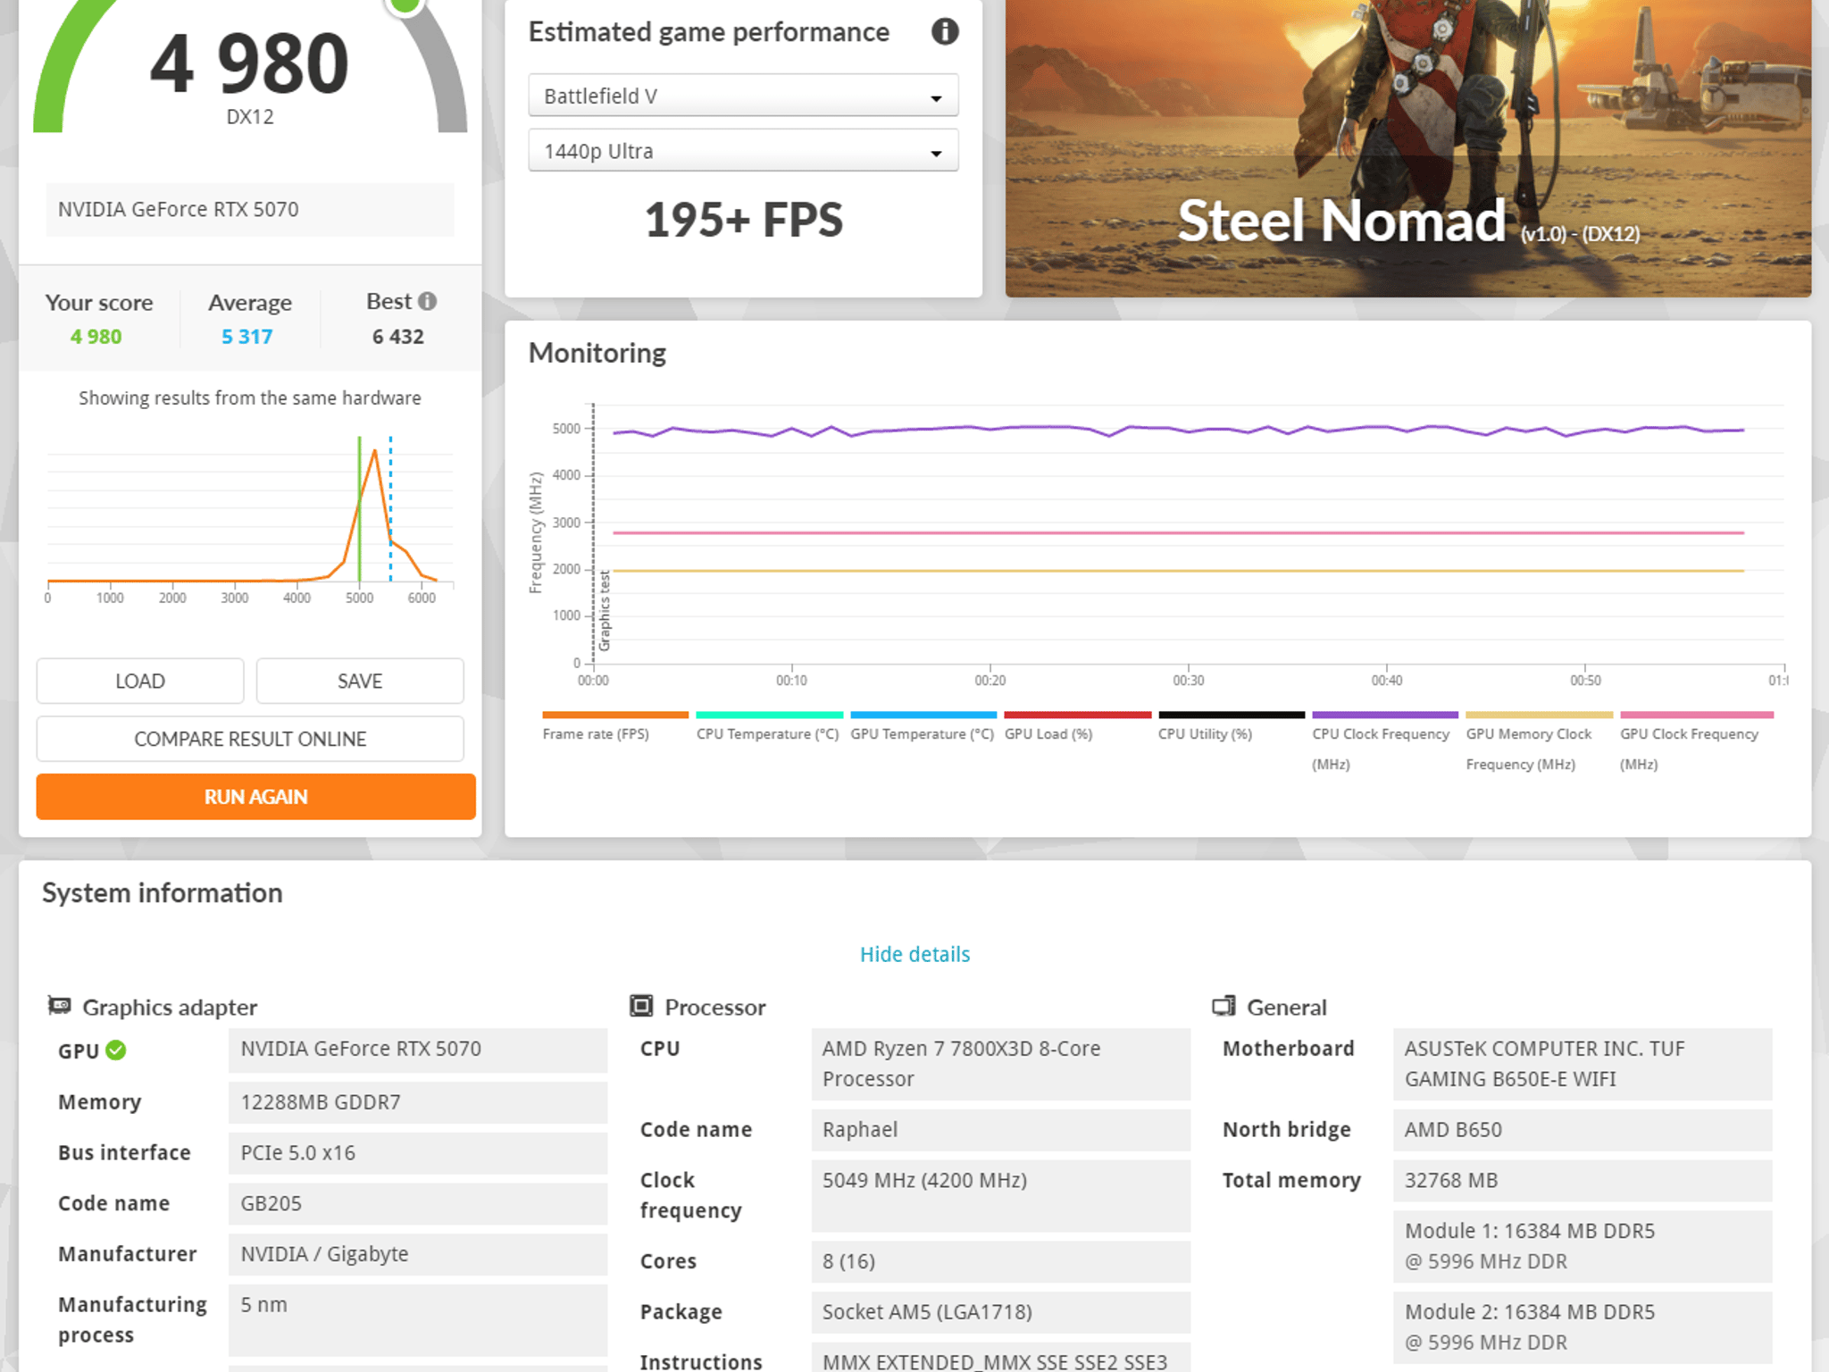This screenshot has width=1829, height=1372.
Task: Click the GPU memory value 12288MB GDDR7
Action: (x=418, y=1103)
